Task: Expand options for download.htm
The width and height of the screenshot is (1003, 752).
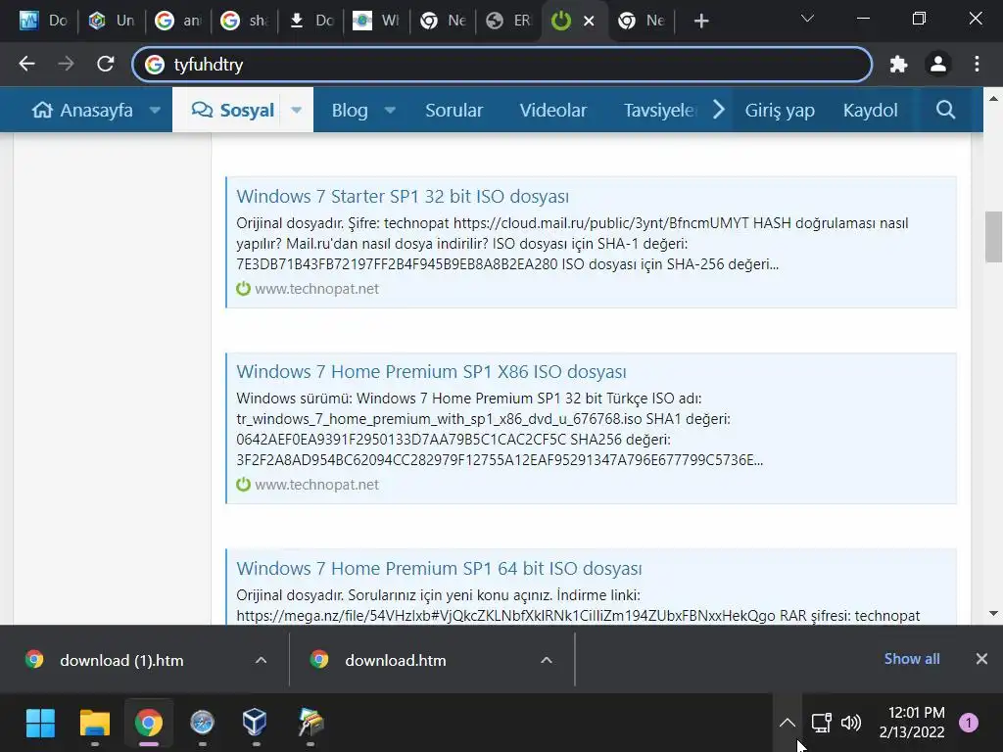Action: pyautogui.click(x=547, y=660)
